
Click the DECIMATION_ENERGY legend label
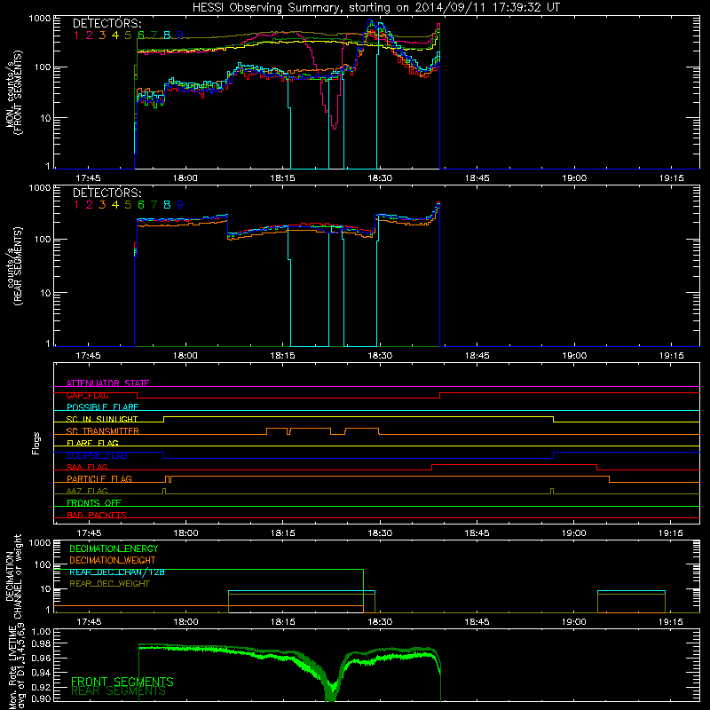point(114,548)
